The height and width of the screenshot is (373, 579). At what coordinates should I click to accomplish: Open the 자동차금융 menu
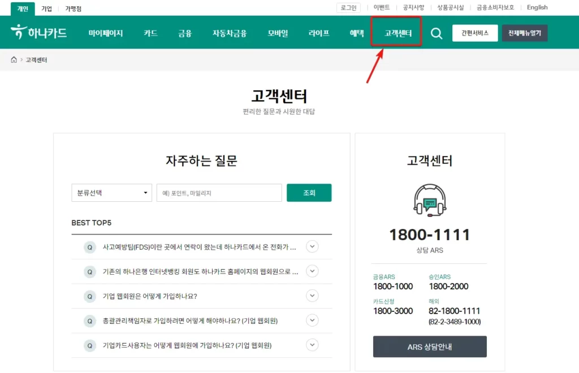[230, 33]
